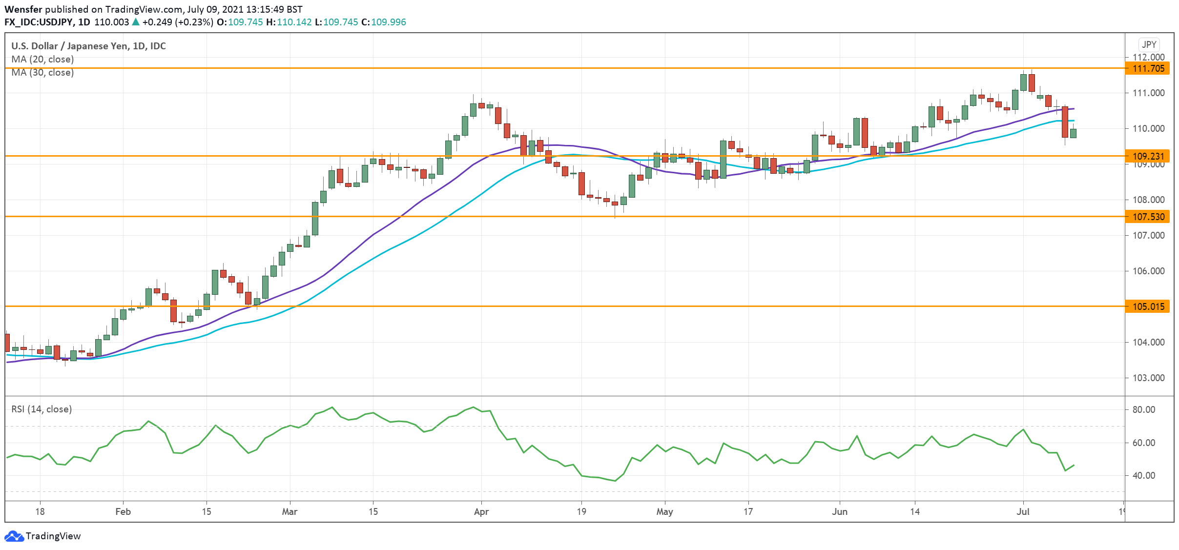The width and height of the screenshot is (1179, 550).
Task: Click the green up-triangle price change icon
Action: tap(136, 22)
